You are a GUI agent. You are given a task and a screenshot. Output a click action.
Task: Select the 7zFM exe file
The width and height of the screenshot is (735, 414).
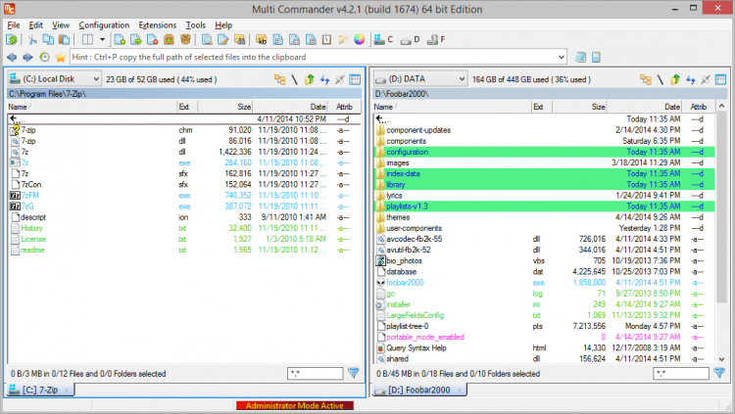point(184,196)
